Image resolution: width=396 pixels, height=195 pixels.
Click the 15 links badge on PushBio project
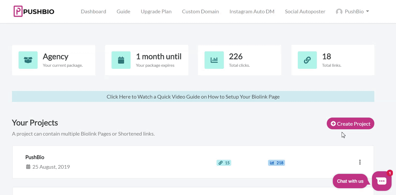(224, 163)
